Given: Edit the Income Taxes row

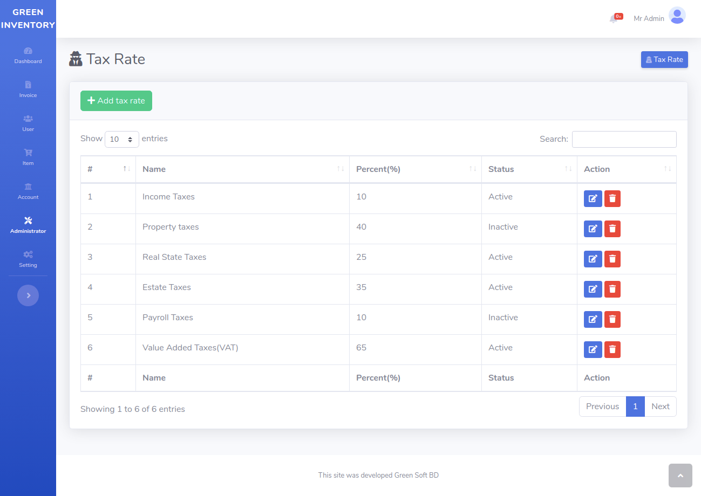Looking at the screenshot, I should (x=593, y=198).
